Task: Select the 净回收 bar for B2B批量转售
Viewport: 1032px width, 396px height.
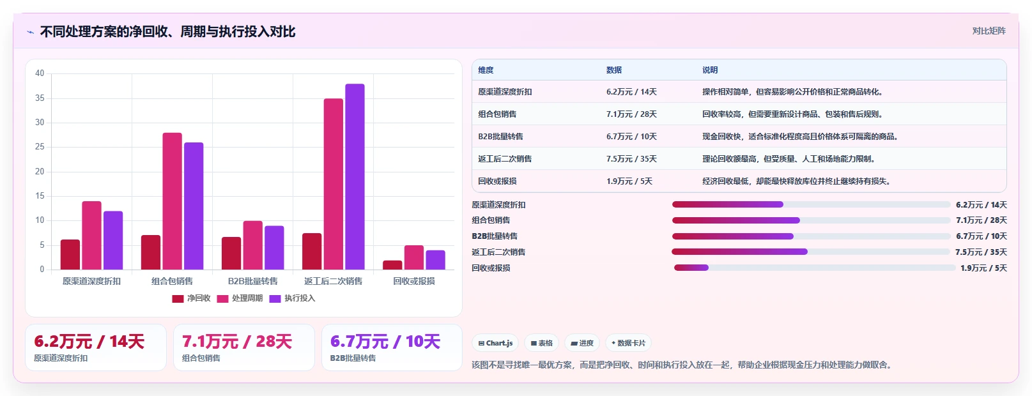Action: (231, 253)
